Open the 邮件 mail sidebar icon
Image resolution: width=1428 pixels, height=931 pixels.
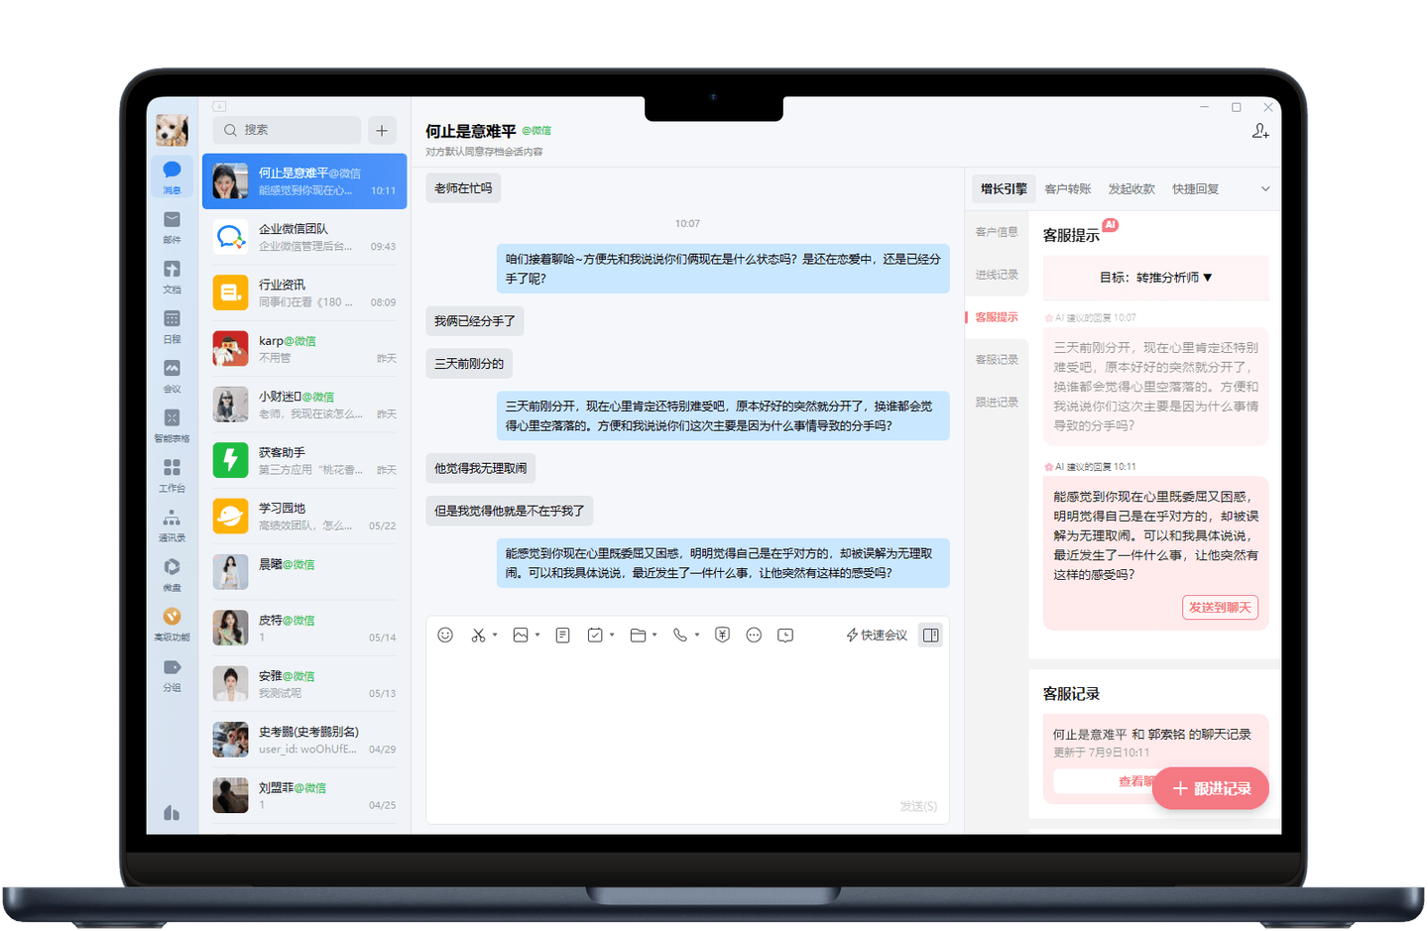pos(172,226)
